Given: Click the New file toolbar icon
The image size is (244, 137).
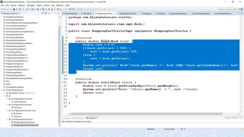Looking at the screenshot, I should tap(2, 9).
